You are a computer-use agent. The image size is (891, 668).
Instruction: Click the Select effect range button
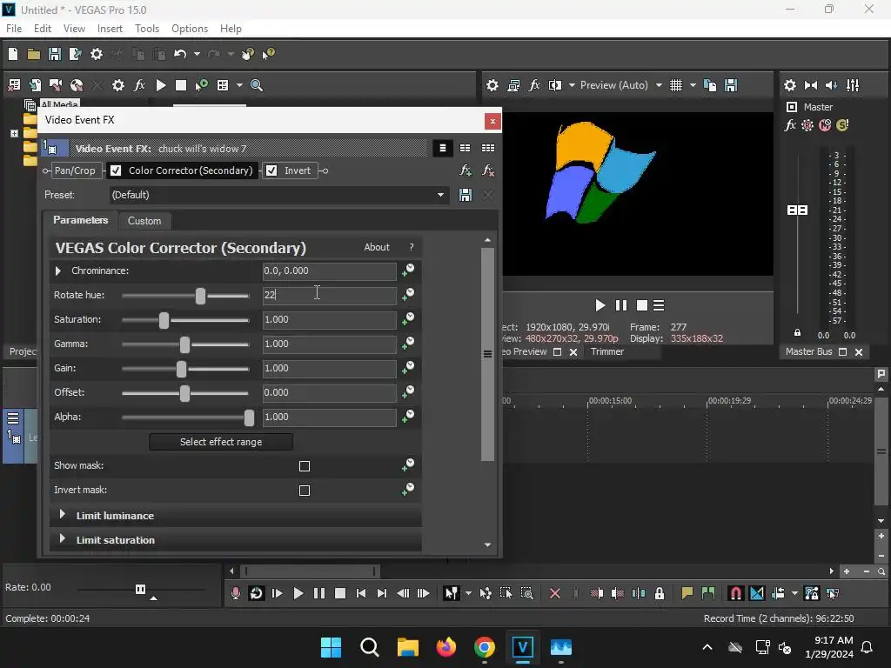pyautogui.click(x=221, y=442)
